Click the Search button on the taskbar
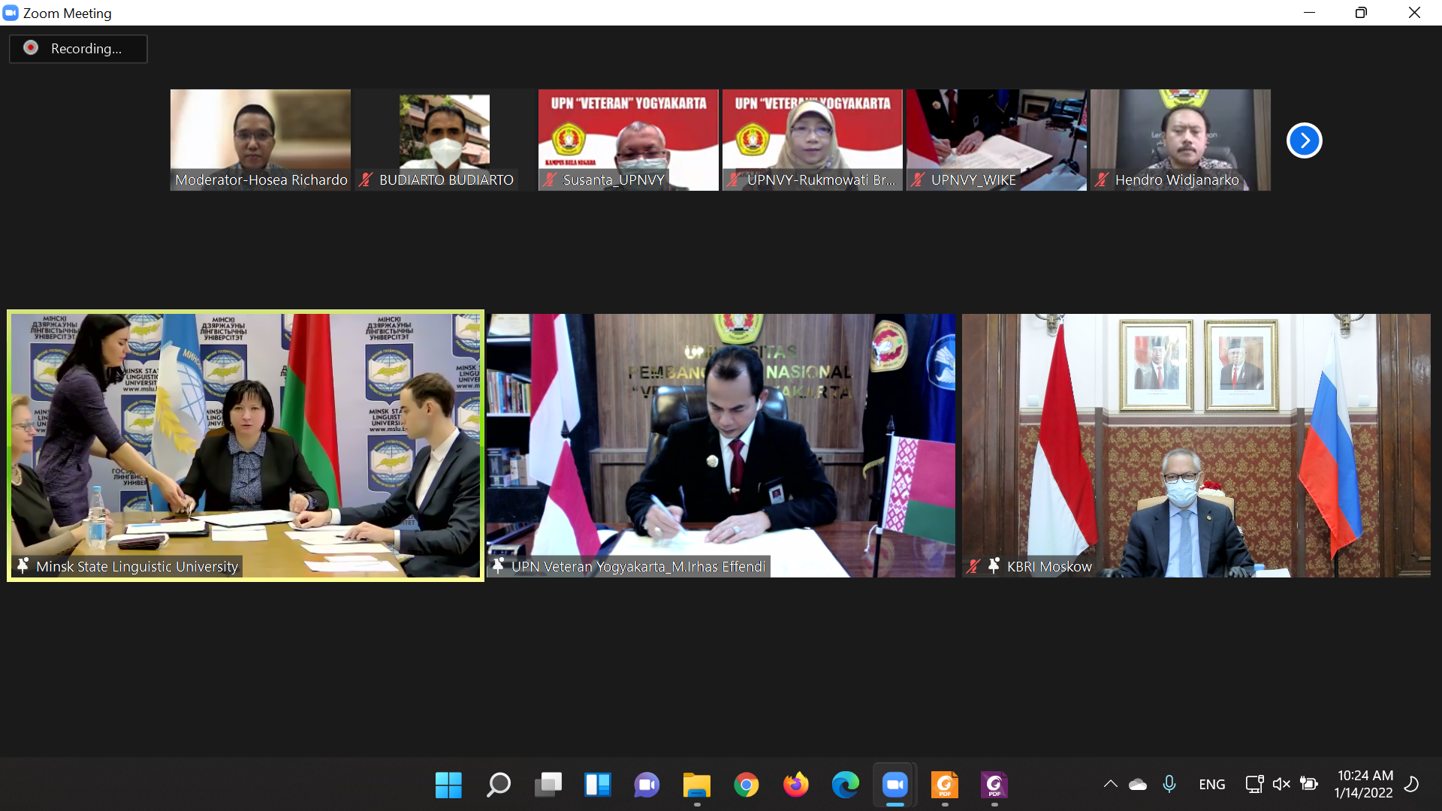Image resolution: width=1442 pixels, height=811 pixels. [498, 784]
